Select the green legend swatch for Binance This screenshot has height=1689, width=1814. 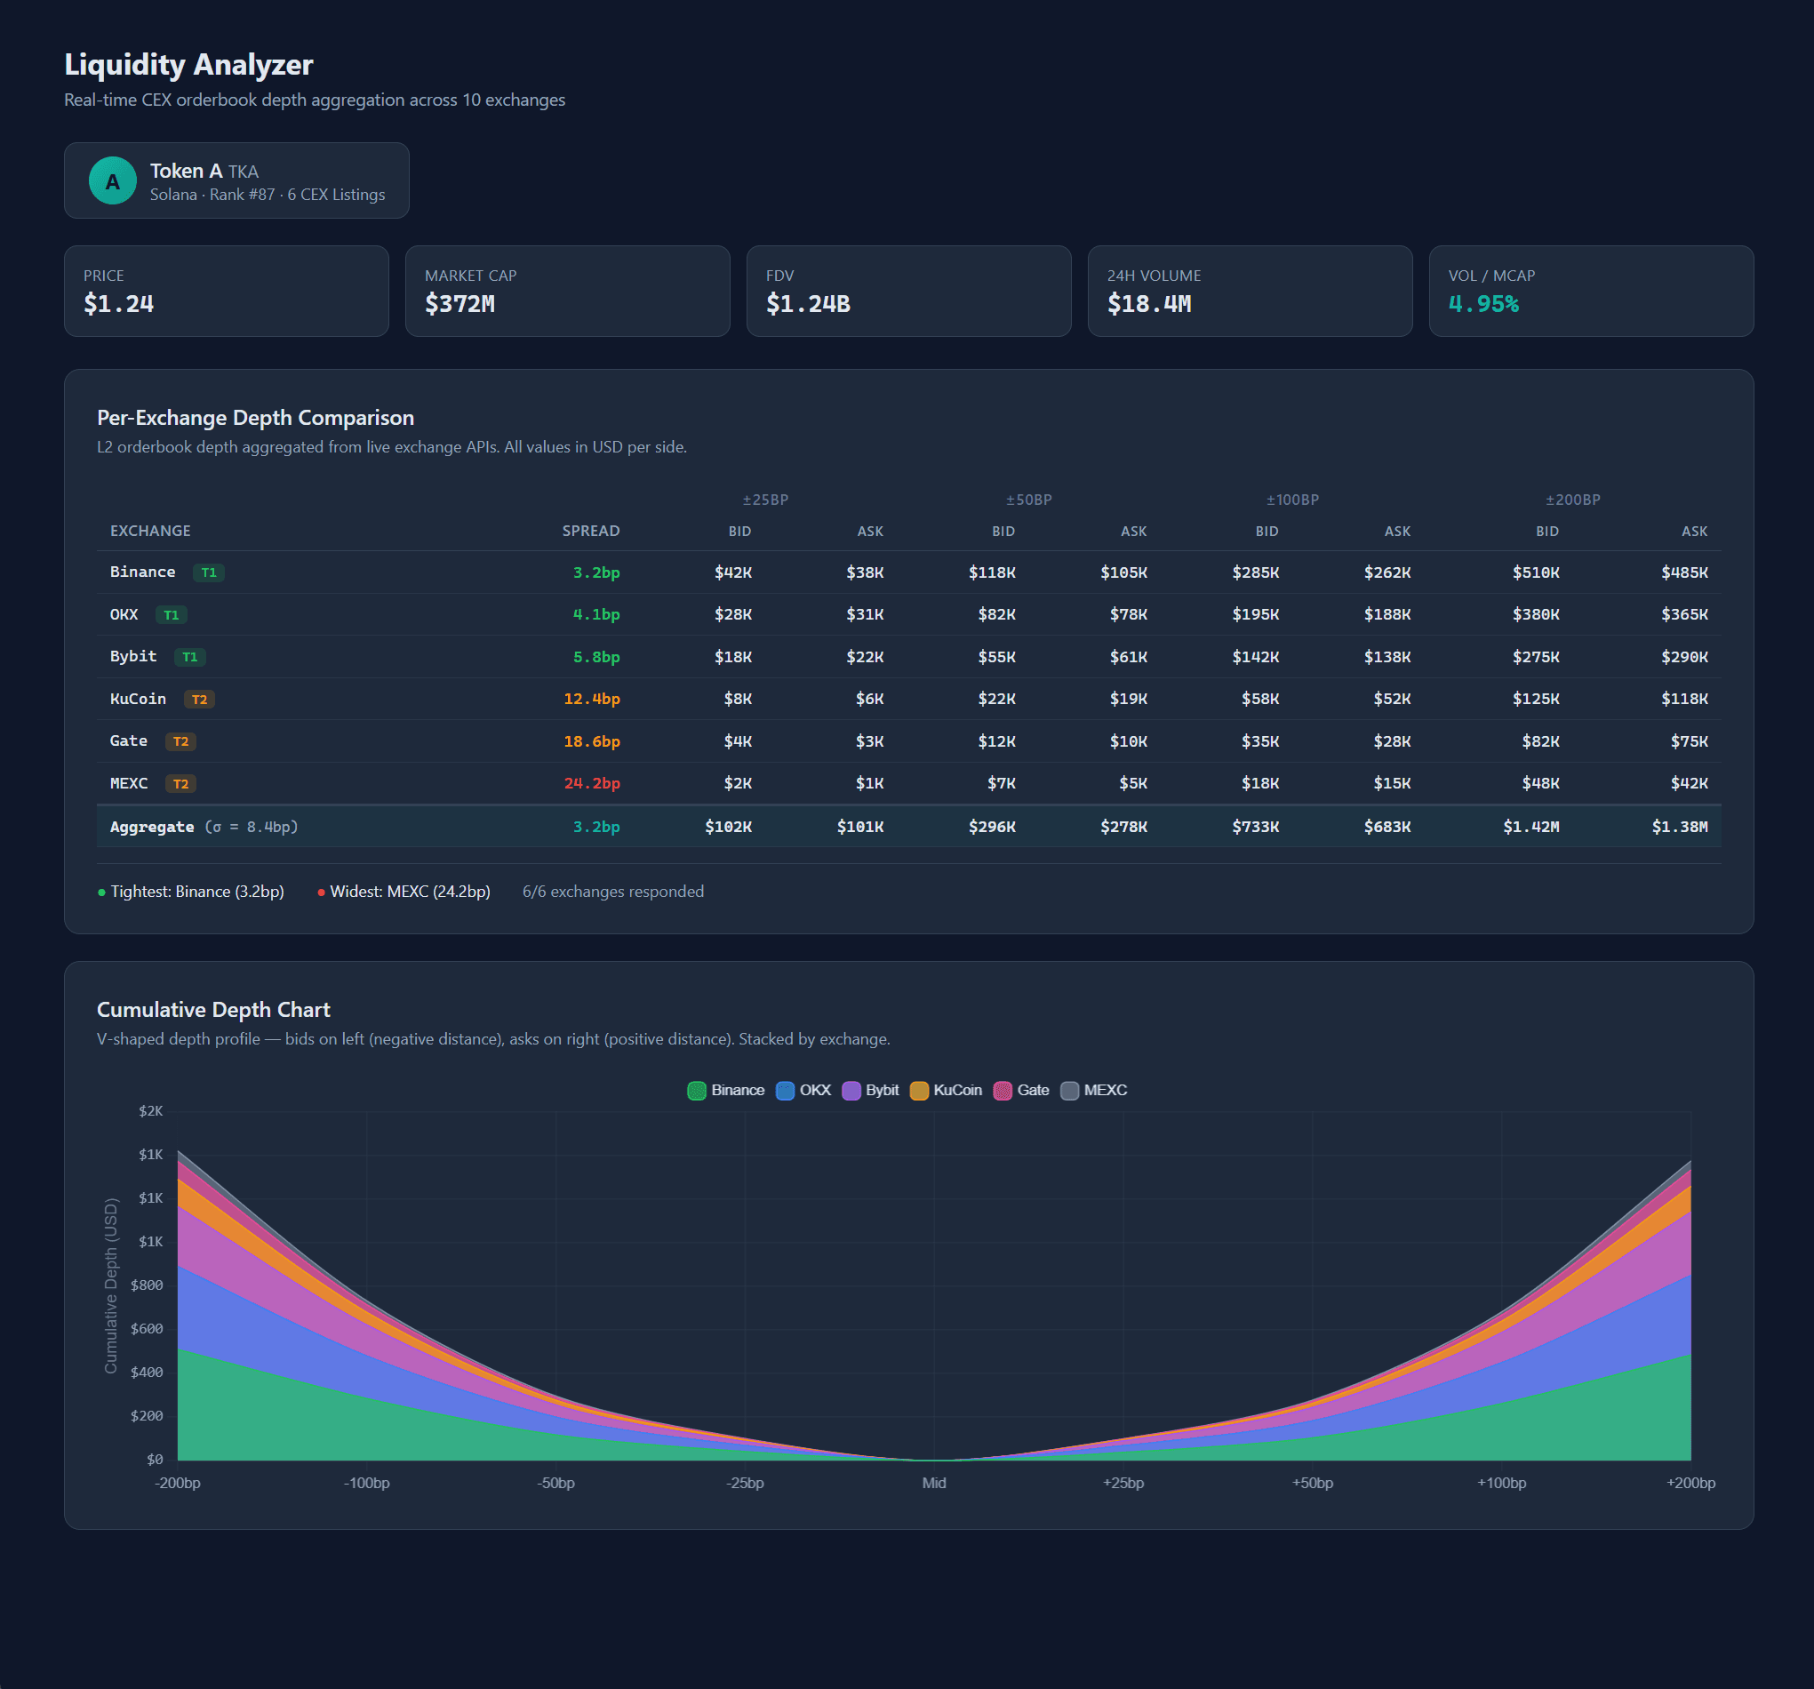point(697,1091)
